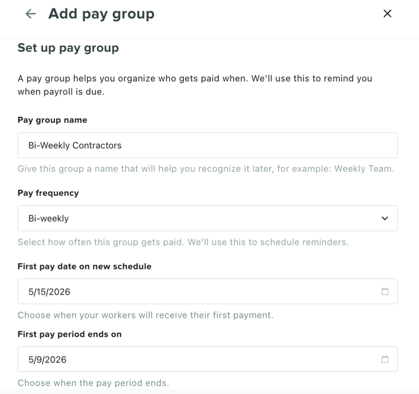This screenshot has width=419, height=394.
Task: Click the First pay period ends on label
Action: tap(70, 334)
